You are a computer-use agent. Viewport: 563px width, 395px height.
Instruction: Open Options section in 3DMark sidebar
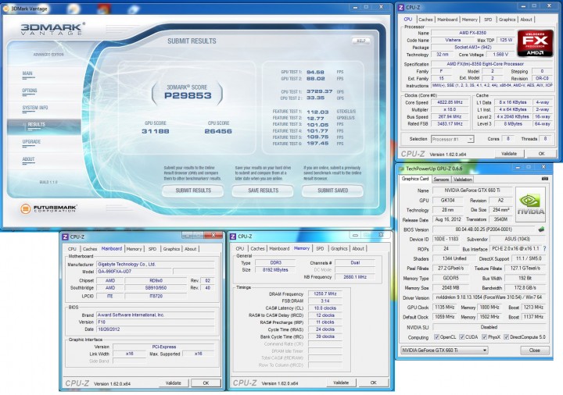[30, 91]
